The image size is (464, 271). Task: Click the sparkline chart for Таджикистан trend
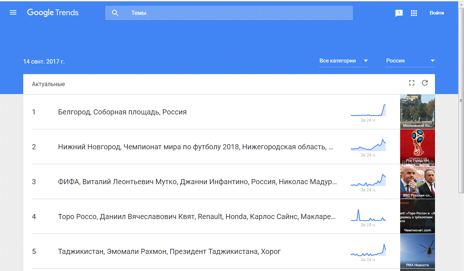click(368, 250)
